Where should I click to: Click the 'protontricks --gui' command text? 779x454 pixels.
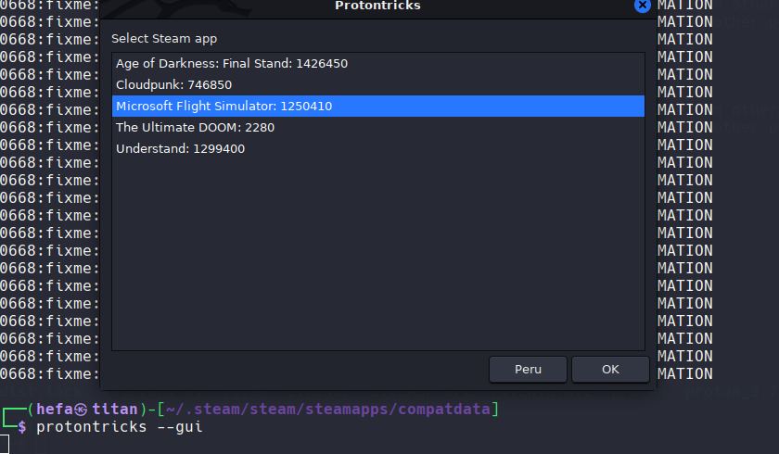click(120, 427)
